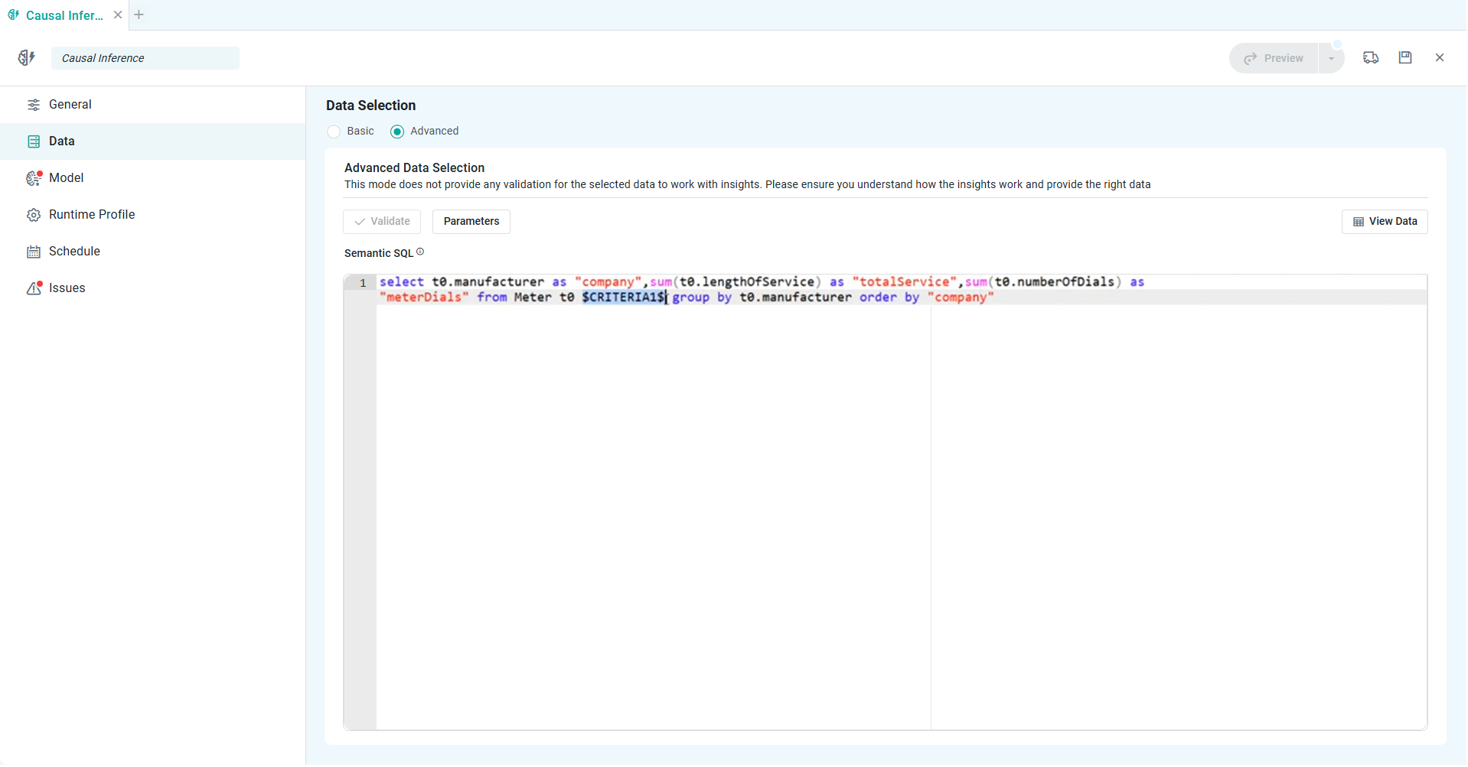Click the Schedule calendar icon
The image size is (1468, 767).
pos(34,252)
